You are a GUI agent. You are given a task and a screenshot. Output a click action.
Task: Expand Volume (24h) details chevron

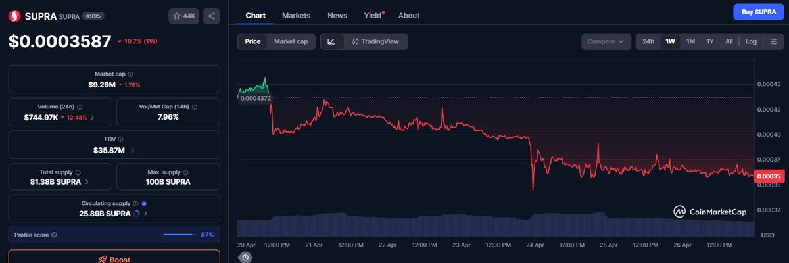[x=92, y=117]
